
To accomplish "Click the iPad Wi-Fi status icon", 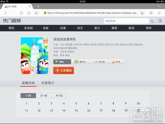I will 7,1.
